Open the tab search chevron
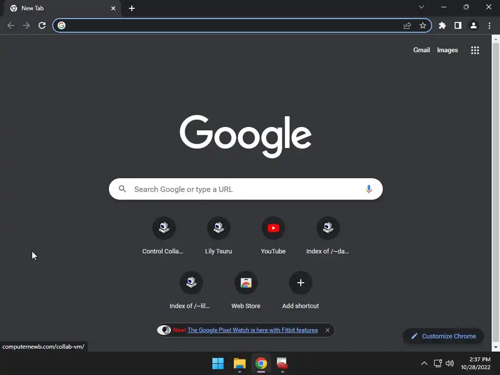This screenshot has height=375, width=500. 421,7
